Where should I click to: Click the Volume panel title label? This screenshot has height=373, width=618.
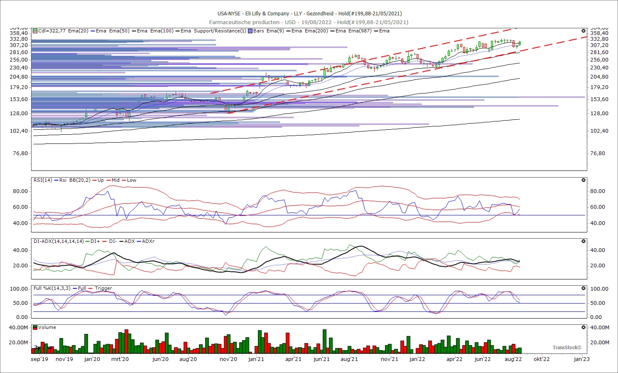pos(47,327)
